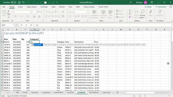The image size is (173, 97).
Task: Click inside the formula bar input
Action: [103, 25]
